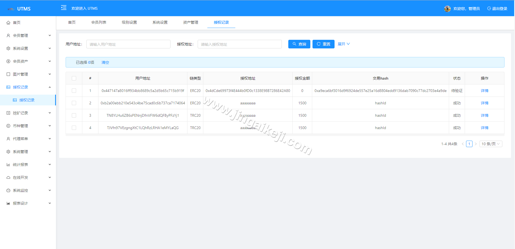The height and width of the screenshot is (249, 515).
Task: Check the select-all checkbox in table header
Action: coord(74,78)
